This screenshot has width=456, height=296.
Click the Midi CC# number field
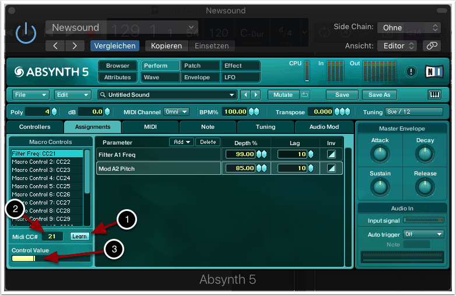pos(52,236)
